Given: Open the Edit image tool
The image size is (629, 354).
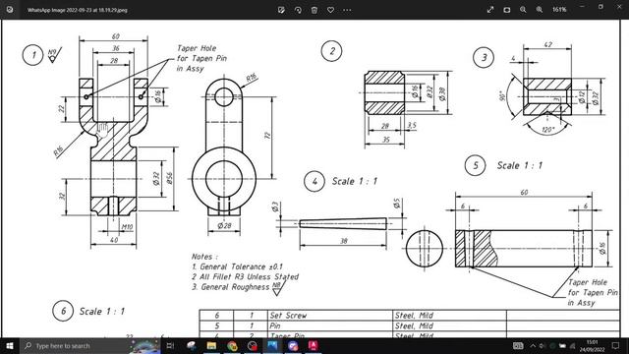Looking at the screenshot, I should click(281, 10).
